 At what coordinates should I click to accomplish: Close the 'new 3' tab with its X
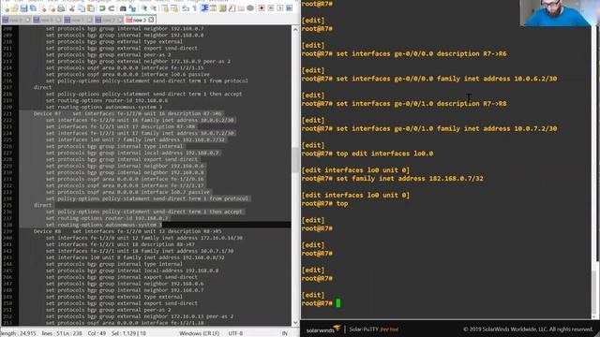click(x=151, y=20)
